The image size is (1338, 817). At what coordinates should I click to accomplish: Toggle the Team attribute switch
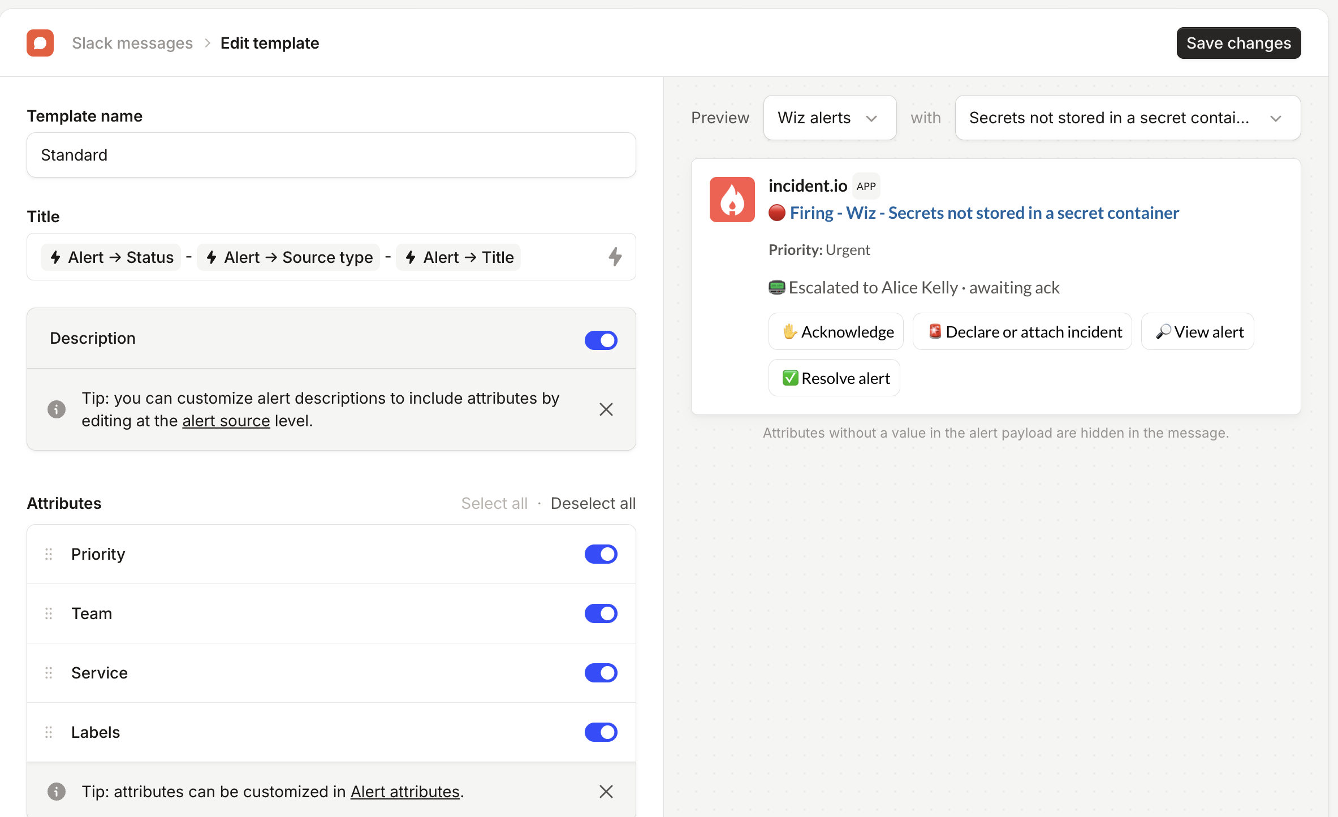[x=601, y=613]
